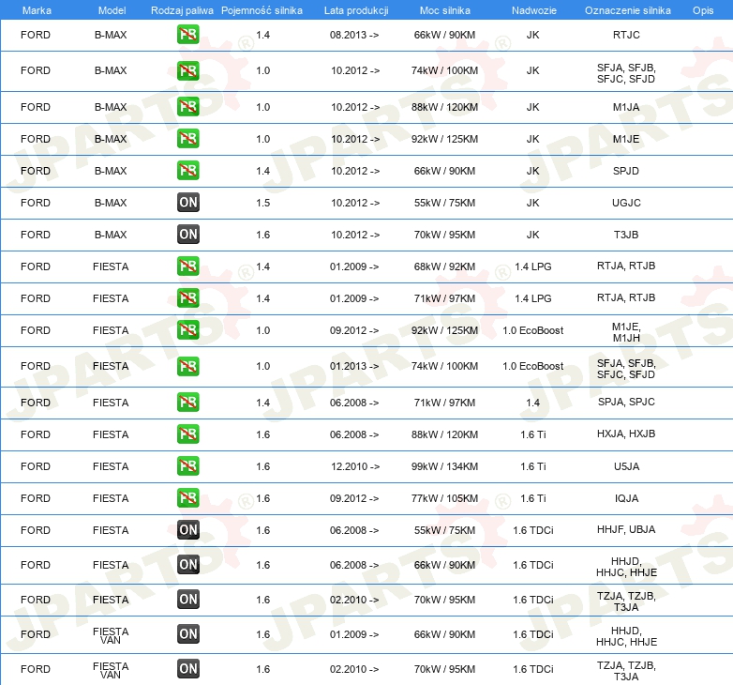
Task: Select SPJA, SPJC engine code cell
Action: [x=626, y=402]
